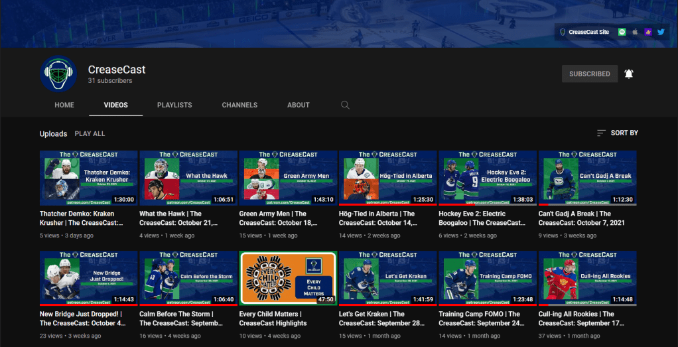This screenshot has height=347, width=678.
Task: Open the Spotify link icon
Action: [622, 31]
